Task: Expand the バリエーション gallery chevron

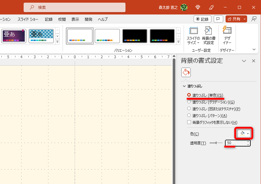Action: point(178,42)
